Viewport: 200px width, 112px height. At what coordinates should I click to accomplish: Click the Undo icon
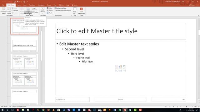tap(18, 2)
